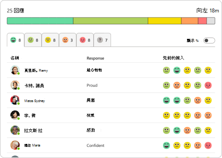Click the name Matos Sydney
222x158 pixels.
click(35, 101)
